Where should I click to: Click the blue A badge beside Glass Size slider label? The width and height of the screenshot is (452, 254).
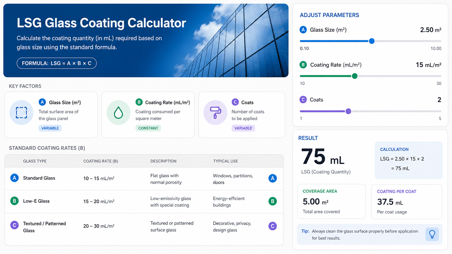tap(303, 30)
